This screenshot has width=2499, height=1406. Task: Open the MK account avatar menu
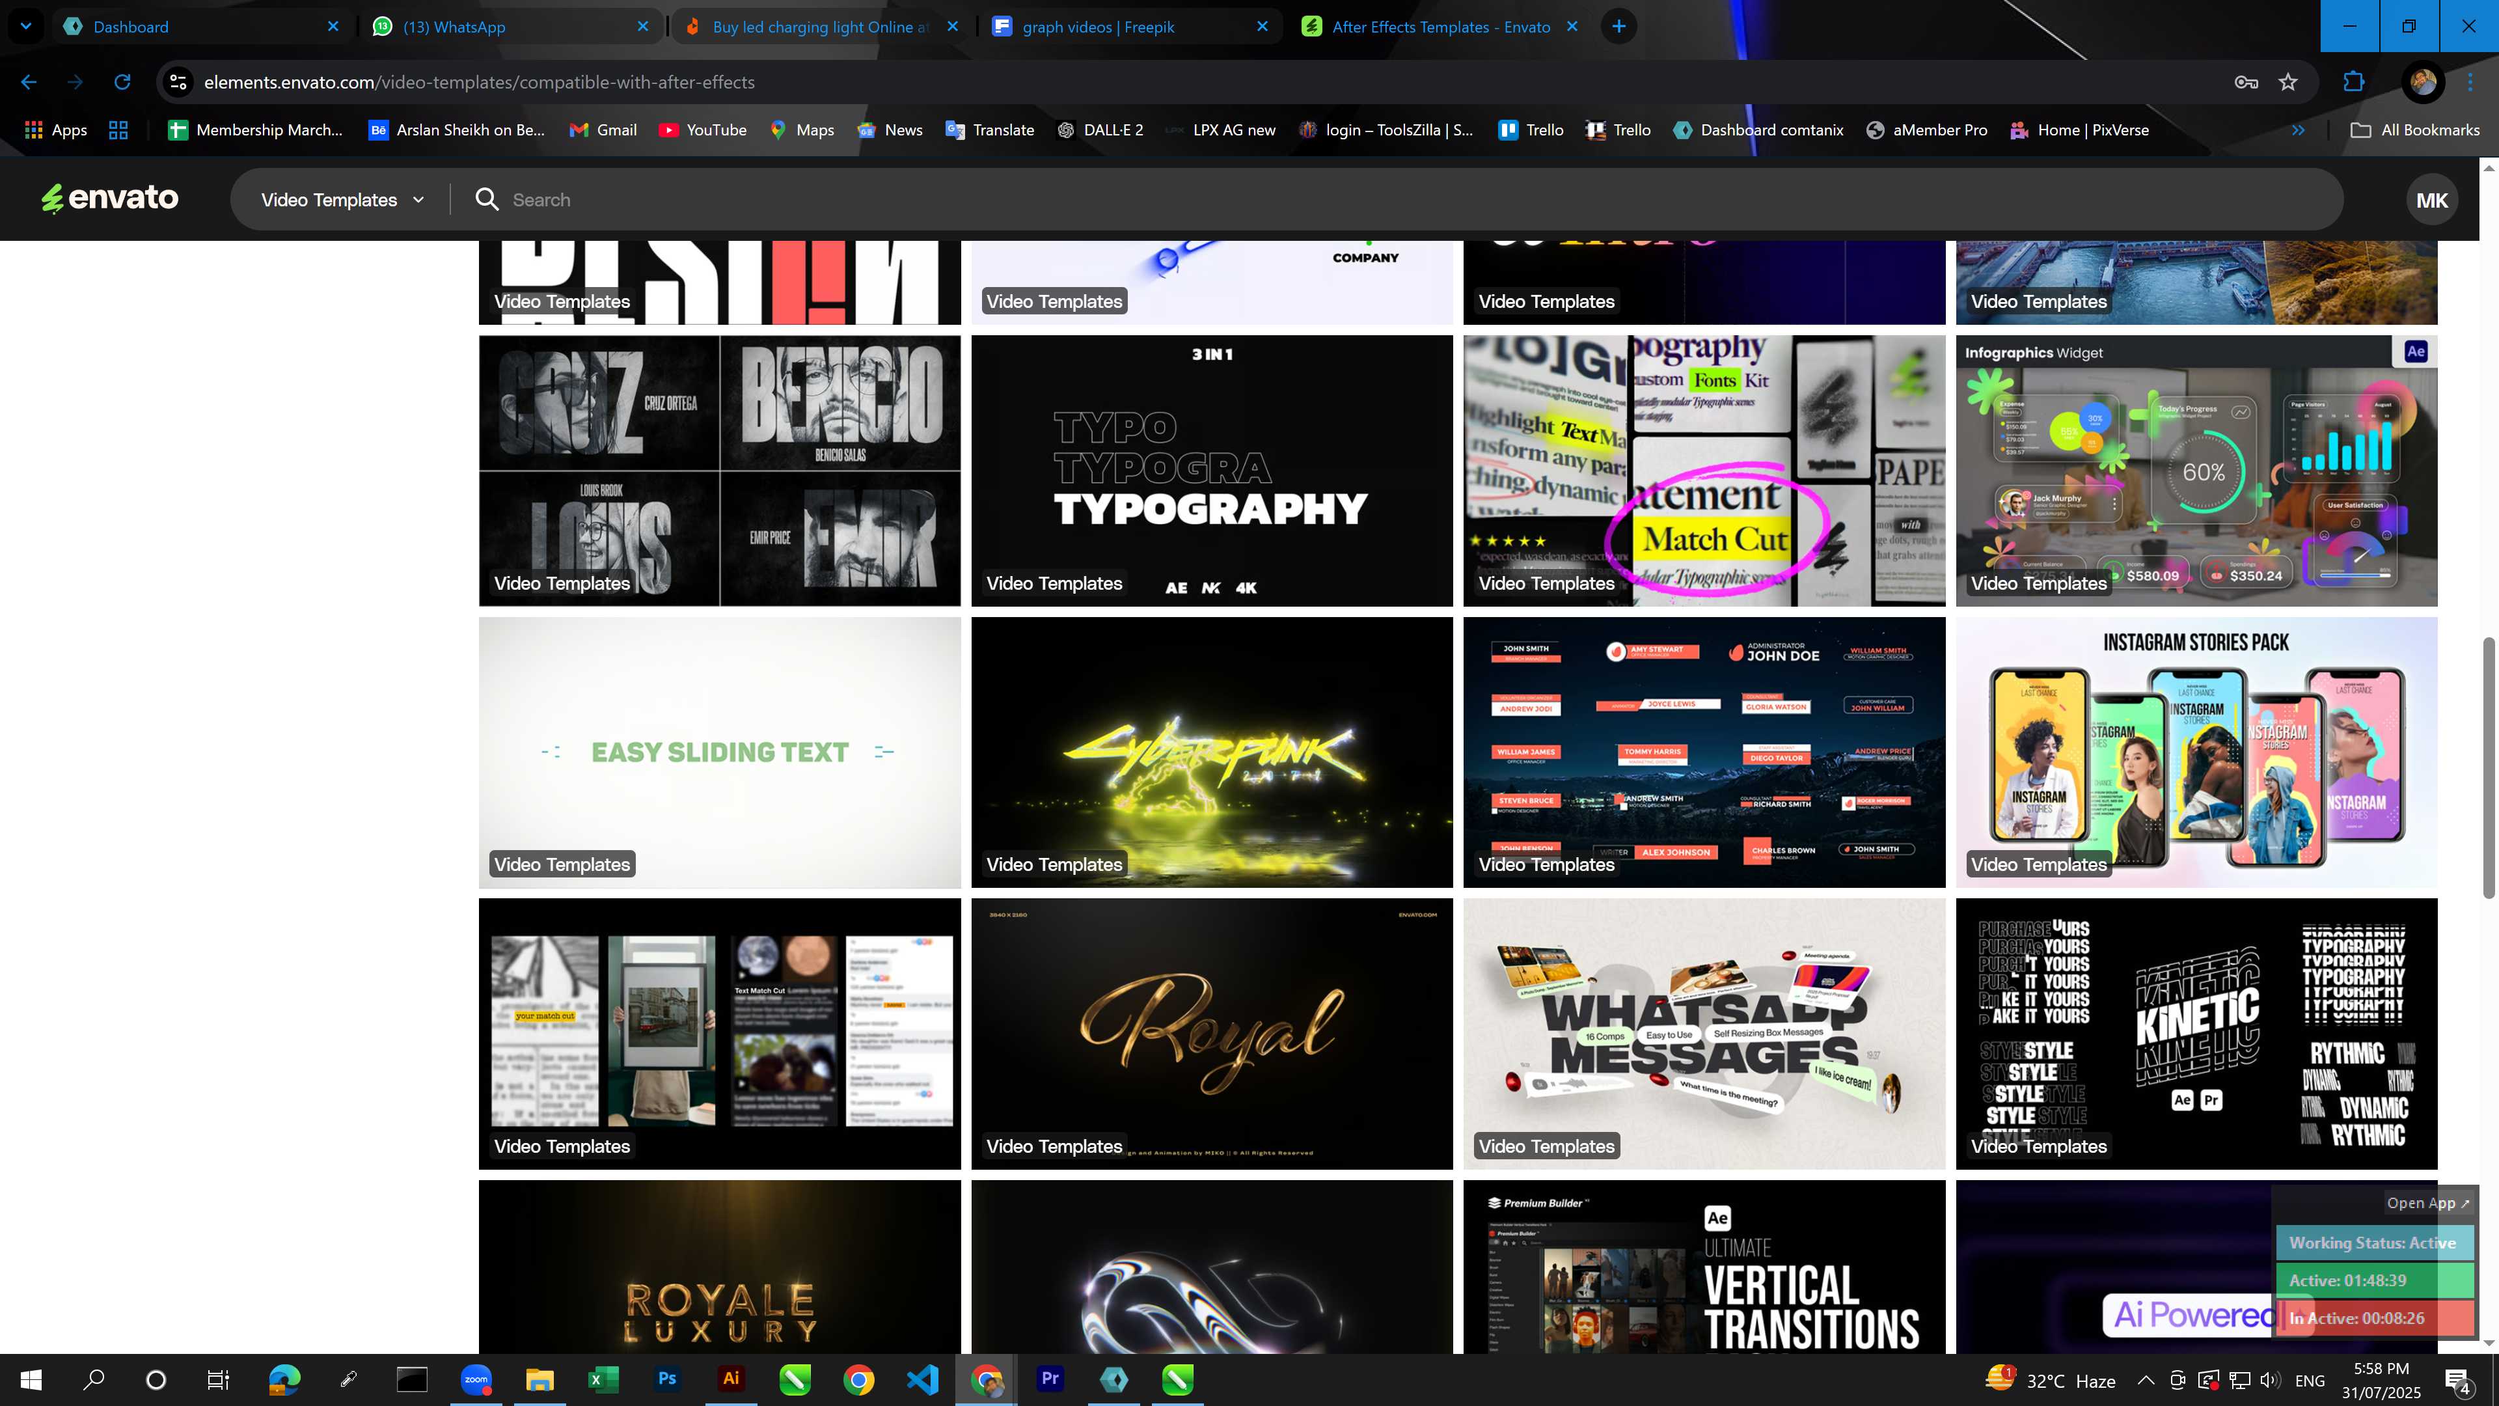[x=2431, y=200]
